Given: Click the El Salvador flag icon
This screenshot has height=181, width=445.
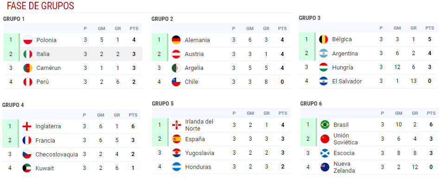Looking at the screenshot, I should [x=324, y=81].
